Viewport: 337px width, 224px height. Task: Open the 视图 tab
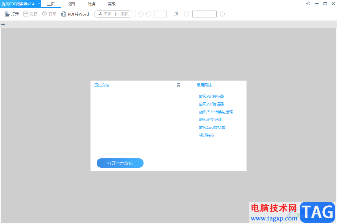(x=71, y=4)
